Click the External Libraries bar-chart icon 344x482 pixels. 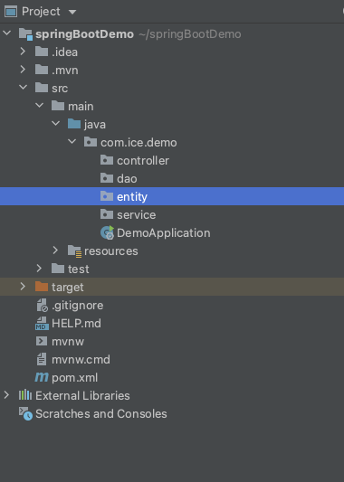pyautogui.click(x=25, y=395)
